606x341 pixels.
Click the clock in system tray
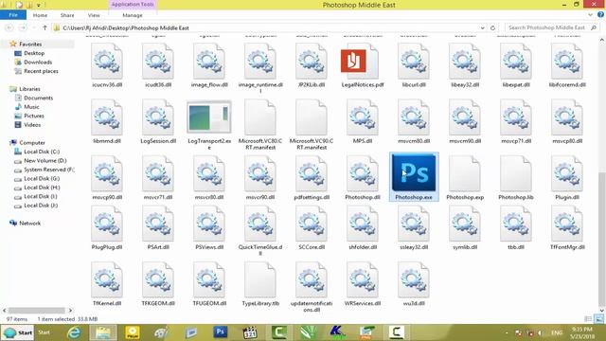click(x=581, y=332)
